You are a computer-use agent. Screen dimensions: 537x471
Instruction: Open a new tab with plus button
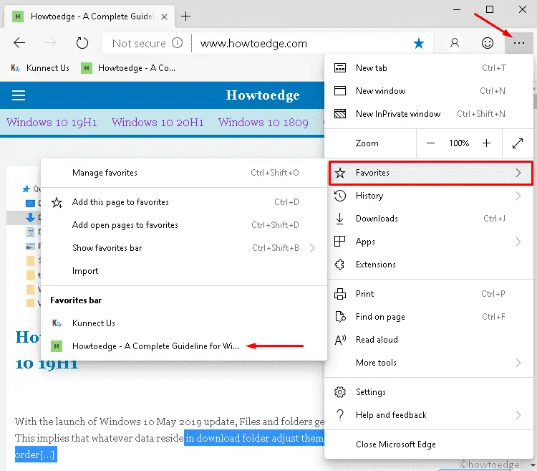(x=185, y=16)
